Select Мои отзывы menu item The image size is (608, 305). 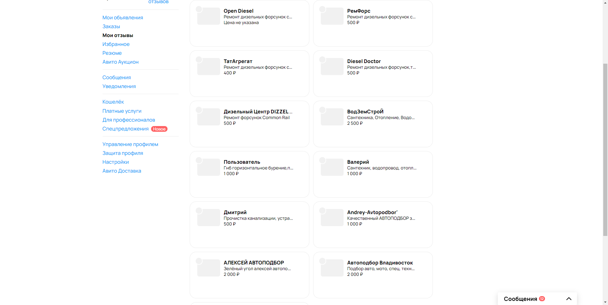(x=118, y=35)
